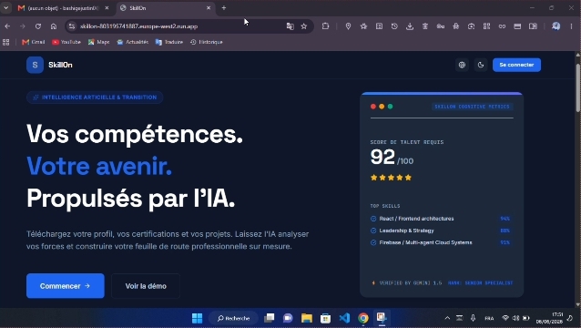The height and width of the screenshot is (328, 581).
Task: Click the Leadership & Strategy skill
Action: 406,231
